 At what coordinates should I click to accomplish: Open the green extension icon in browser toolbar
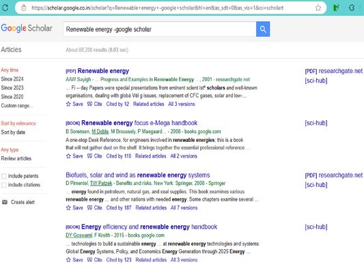[336, 8]
